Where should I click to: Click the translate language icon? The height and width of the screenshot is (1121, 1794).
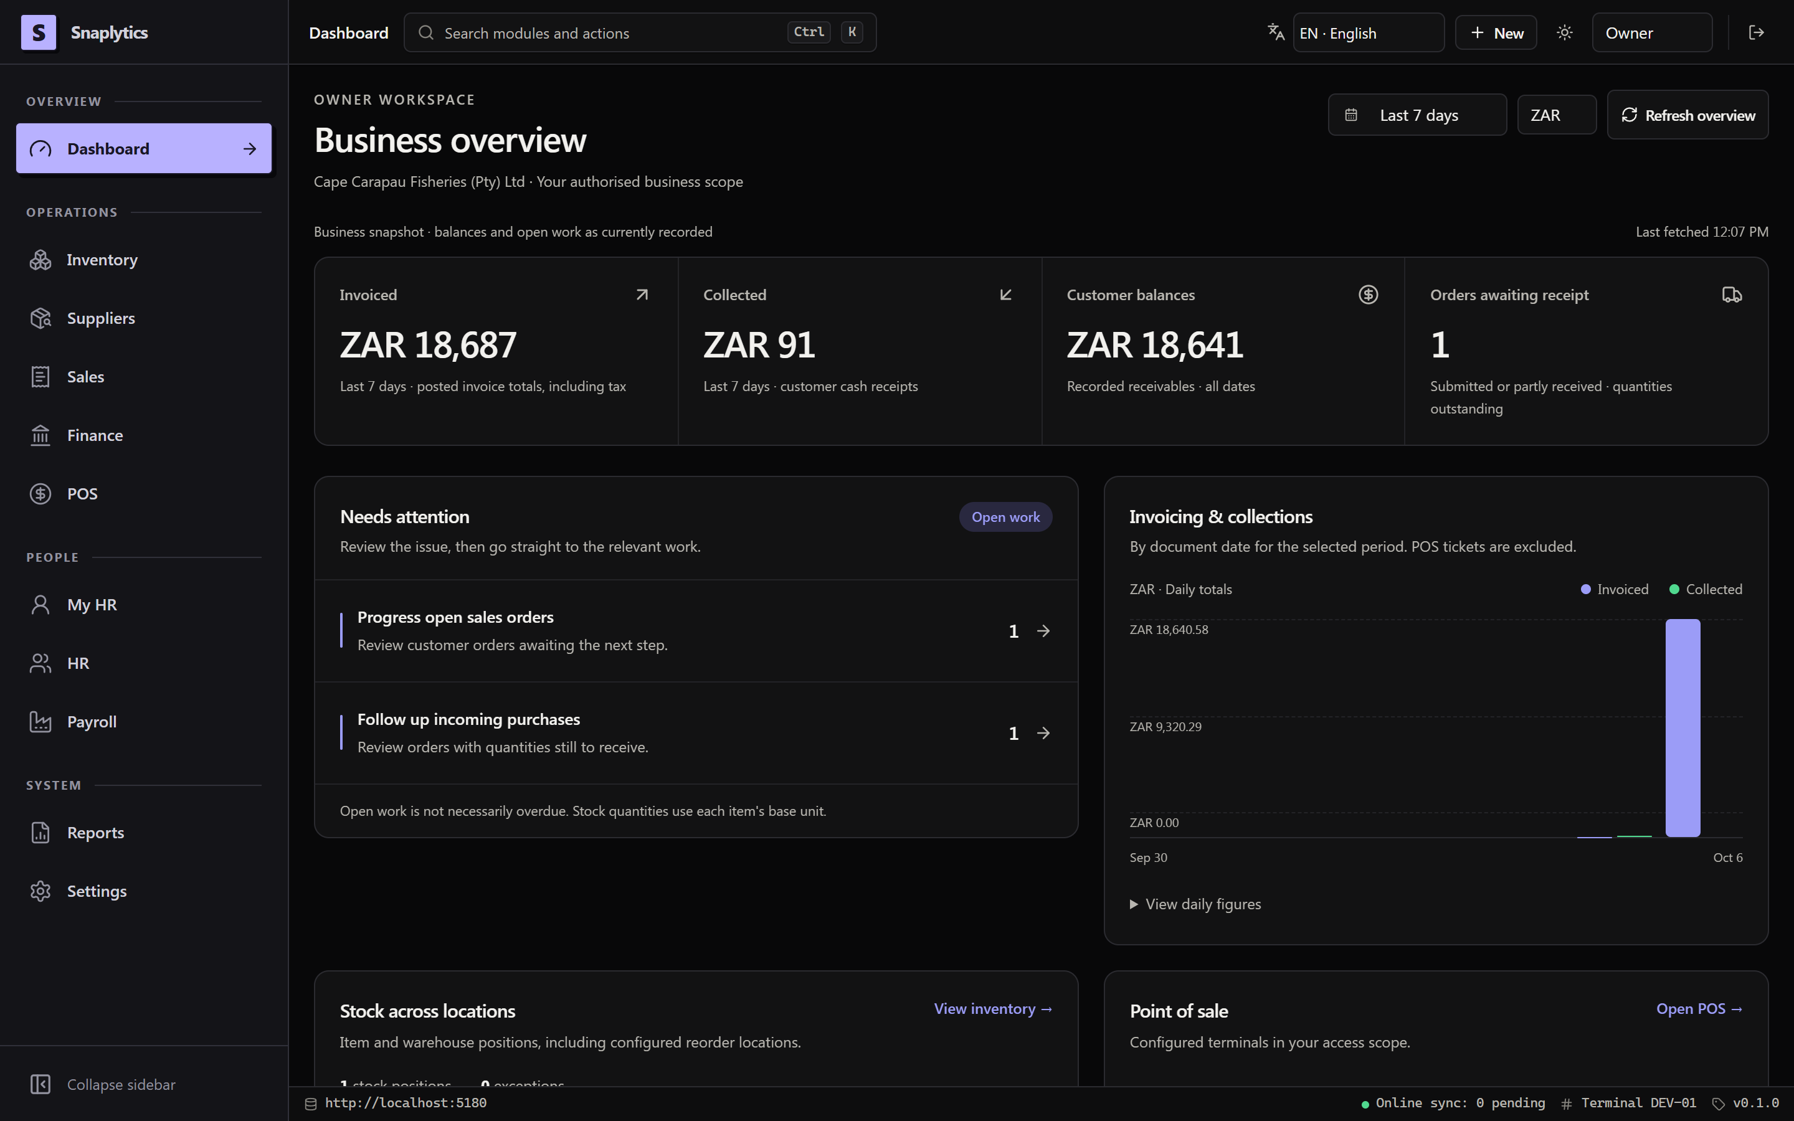(1276, 32)
